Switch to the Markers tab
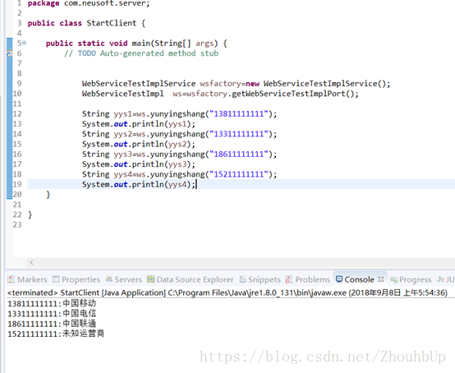 point(27,279)
